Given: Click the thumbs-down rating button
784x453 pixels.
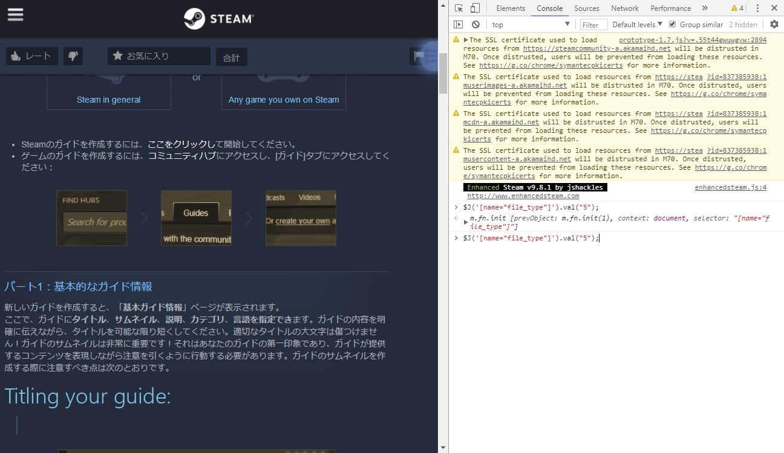Looking at the screenshot, I should [x=73, y=56].
